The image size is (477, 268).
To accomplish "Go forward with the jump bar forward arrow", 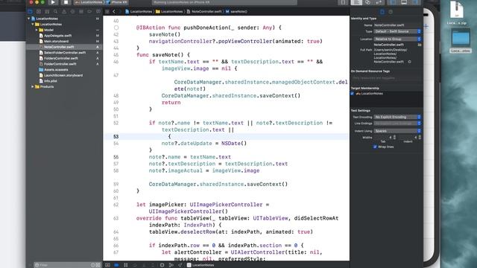I will click(120, 12).
